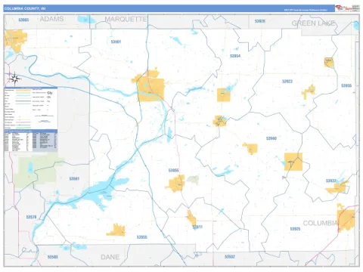Select ZIP code label 53956
This screenshot has width=363, height=272.
point(346,85)
